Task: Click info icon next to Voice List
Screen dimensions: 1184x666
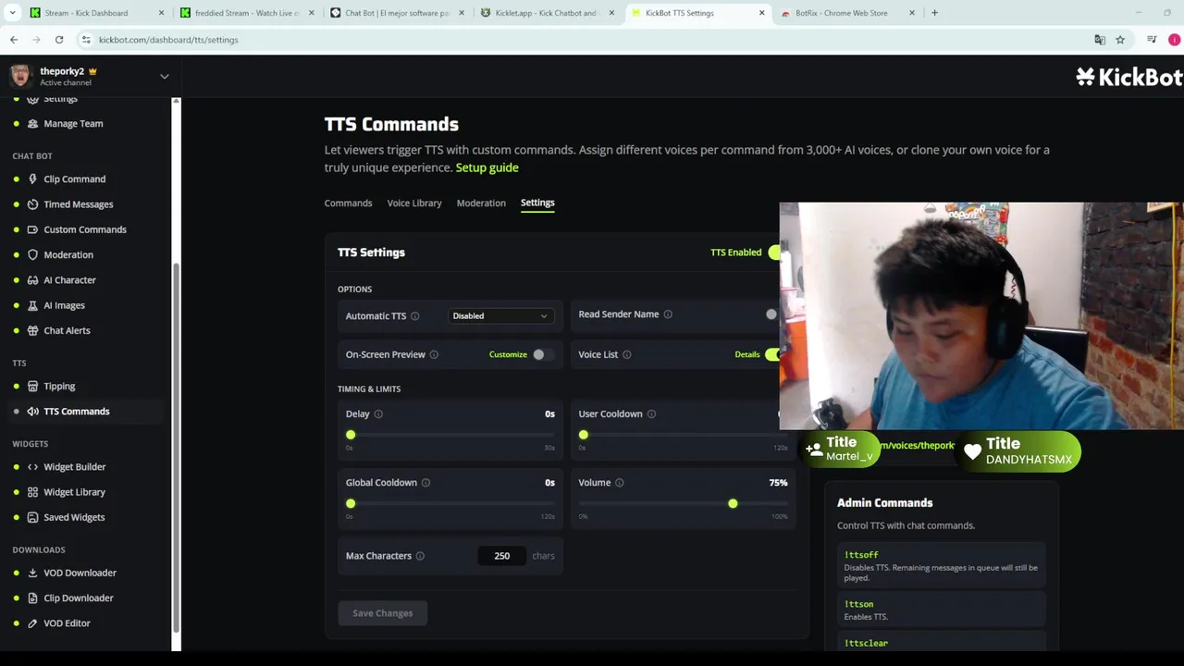Action: click(627, 355)
